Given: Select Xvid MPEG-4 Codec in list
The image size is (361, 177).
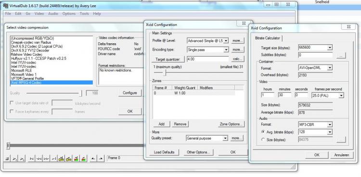Looking at the screenshot, I should pyautogui.click(x=52, y=83).
